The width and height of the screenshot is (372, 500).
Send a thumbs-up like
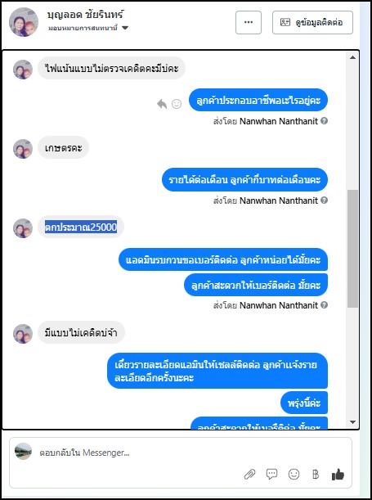338,474
